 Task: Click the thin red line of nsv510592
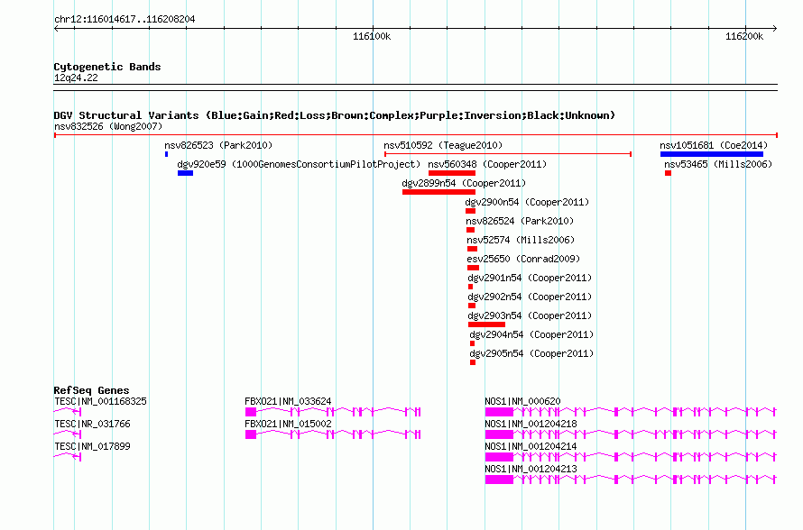point(507,154)
